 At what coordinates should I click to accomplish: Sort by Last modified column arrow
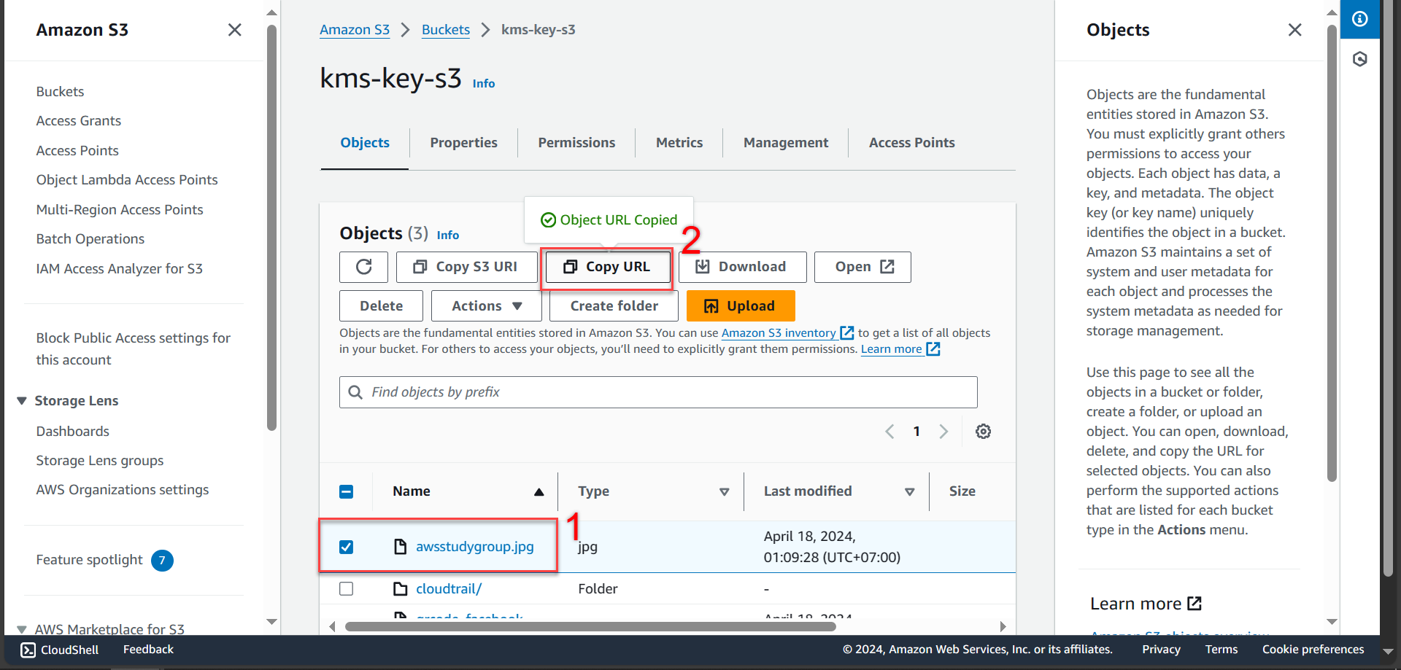tap(910, 492)
